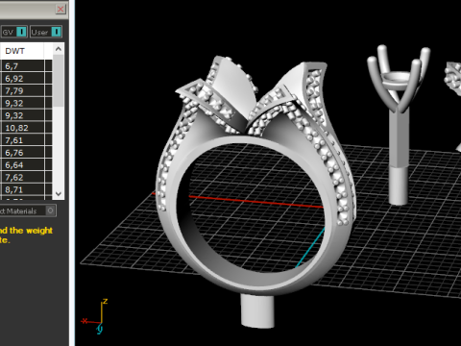Select the 8,71 DWT row

coord(22,189)
